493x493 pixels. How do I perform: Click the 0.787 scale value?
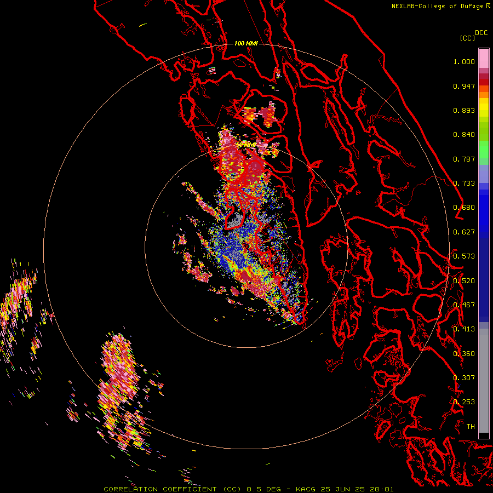click(x=464, y=159)
